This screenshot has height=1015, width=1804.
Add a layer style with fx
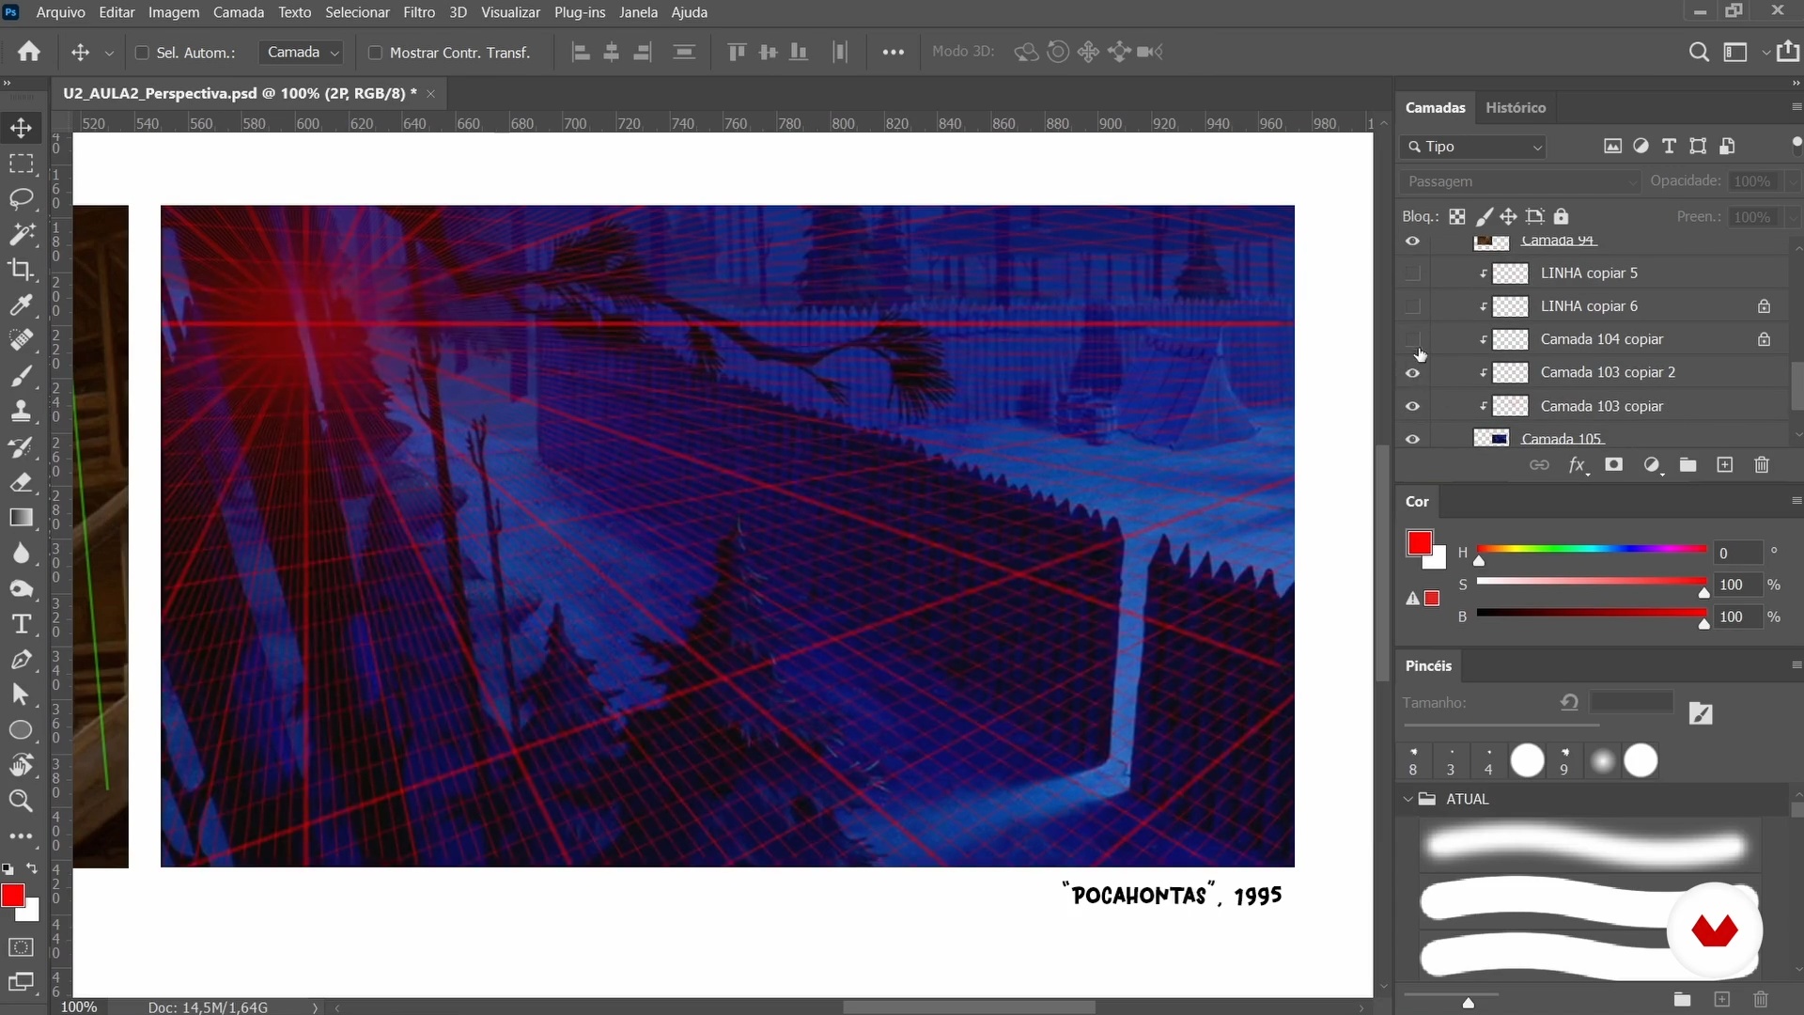pyautogui.click(x=1578, y=465)
